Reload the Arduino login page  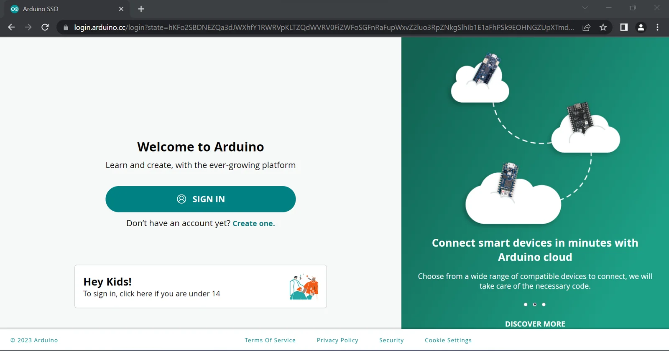pyautogui.click(x=45, y=27)
